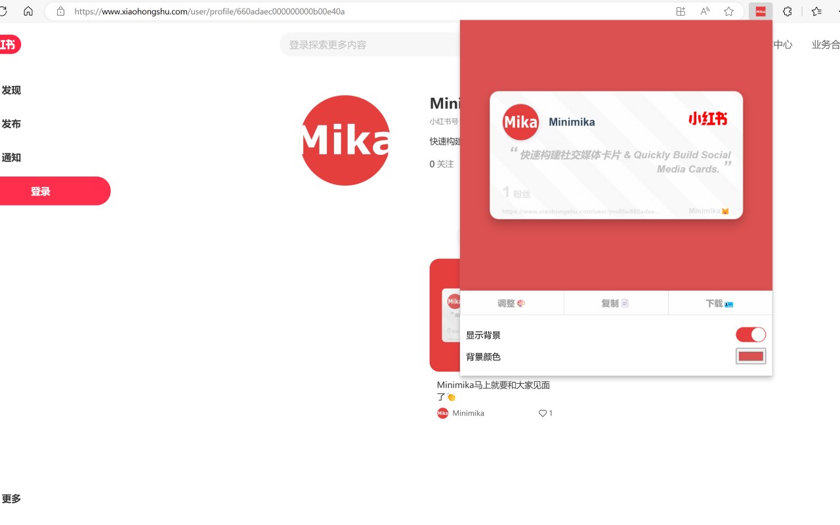Click the Minimika name on the card
The width and height of the screenshot is (840, 525).
tap(572, 122)
